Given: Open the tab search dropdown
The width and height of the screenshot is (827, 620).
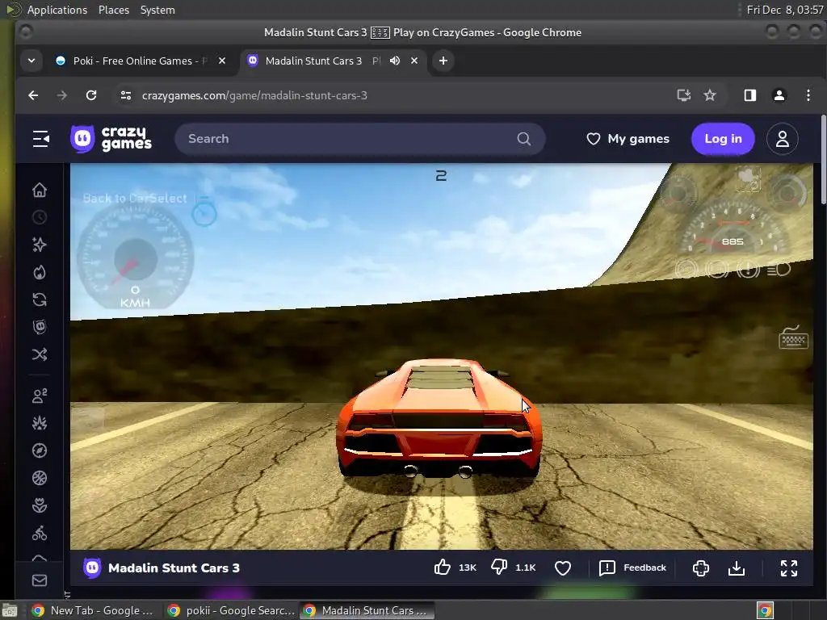Looking at the screenshot, I should click(31, 61).
